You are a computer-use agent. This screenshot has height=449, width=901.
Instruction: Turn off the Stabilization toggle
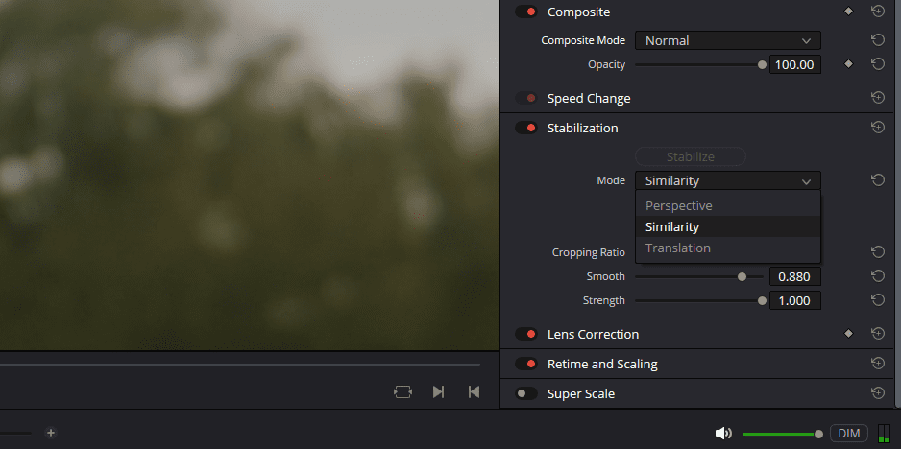(x=525, y=128)
